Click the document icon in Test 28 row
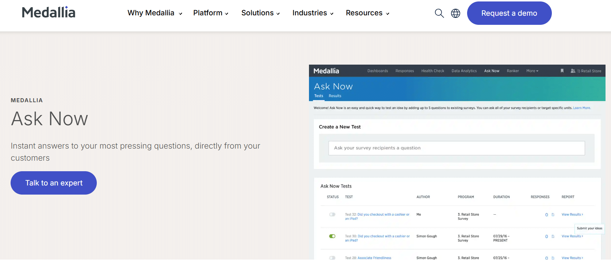Viewport: 611px width, 276px height. point(553,258)
